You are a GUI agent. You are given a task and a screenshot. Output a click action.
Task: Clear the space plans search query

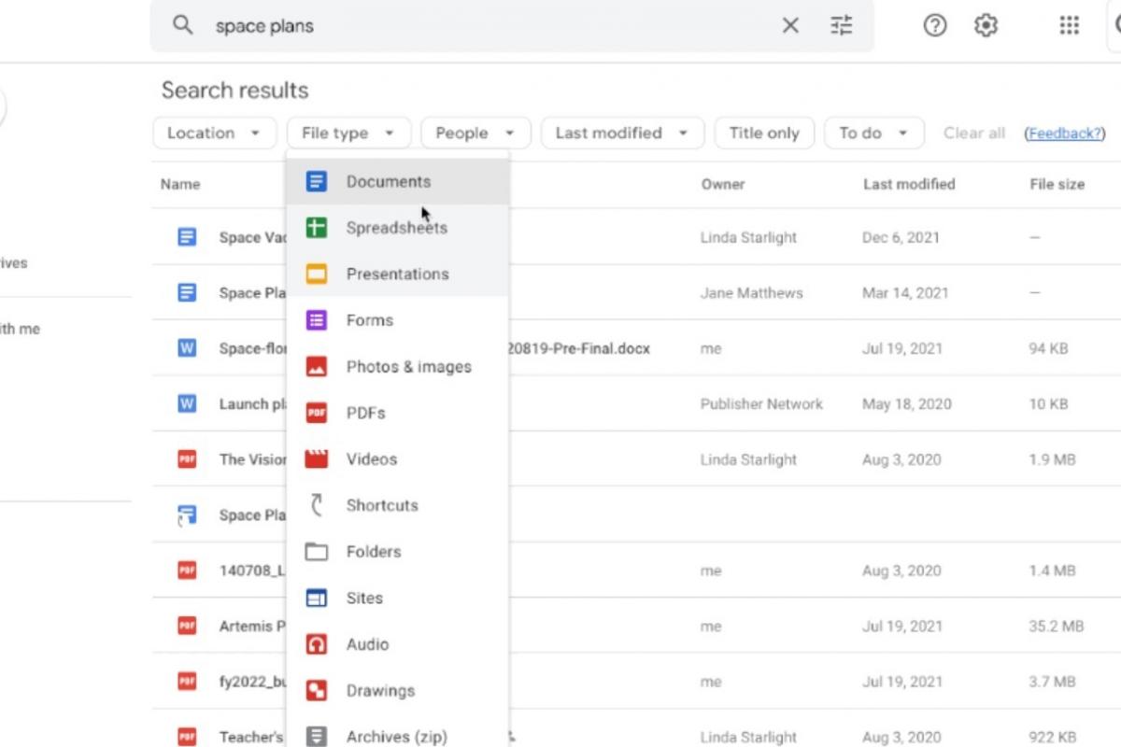(x=790, y=25)
